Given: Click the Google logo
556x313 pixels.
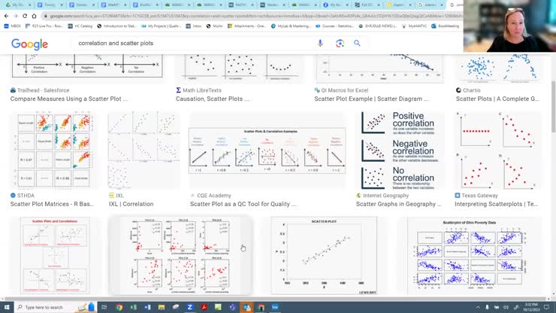Looking at the screenshot, I should [29, 44].
